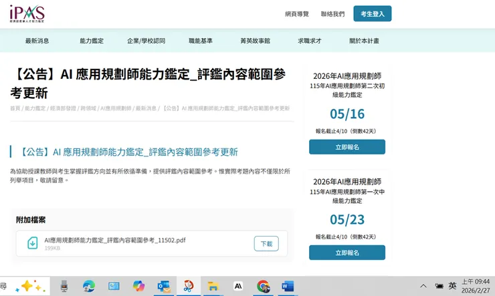Open the taskbar clock and date
Image resolution: width=495 pixels, height=296 pixels.
pyautogui.click(x=476, y=286)
